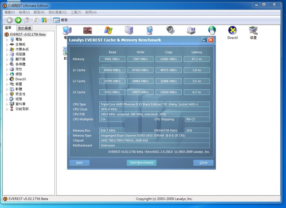Click the Start Benchmark button
This screenshot has width=286, height=208.
142,163
